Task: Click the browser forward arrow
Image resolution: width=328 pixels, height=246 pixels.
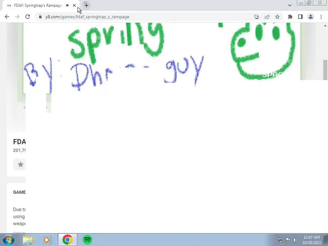Action: (17, 17)
